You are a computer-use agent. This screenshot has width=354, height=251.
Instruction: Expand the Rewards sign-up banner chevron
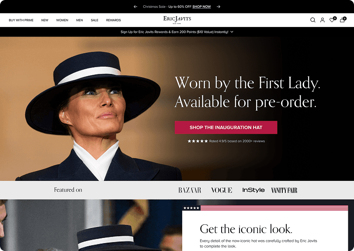click(x=232, y=32)
